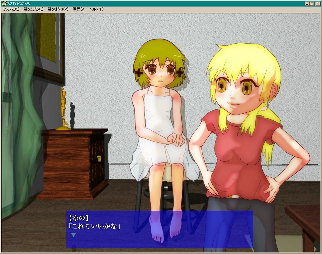Close the game window
This screenshot has width=322, height=254.
[x=317, y=4]
